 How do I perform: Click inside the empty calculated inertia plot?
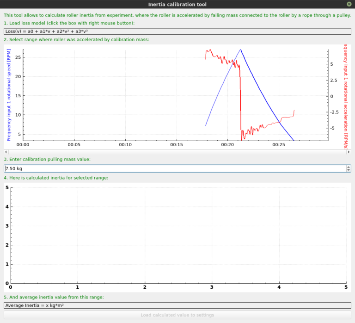[x=178, y=235]
